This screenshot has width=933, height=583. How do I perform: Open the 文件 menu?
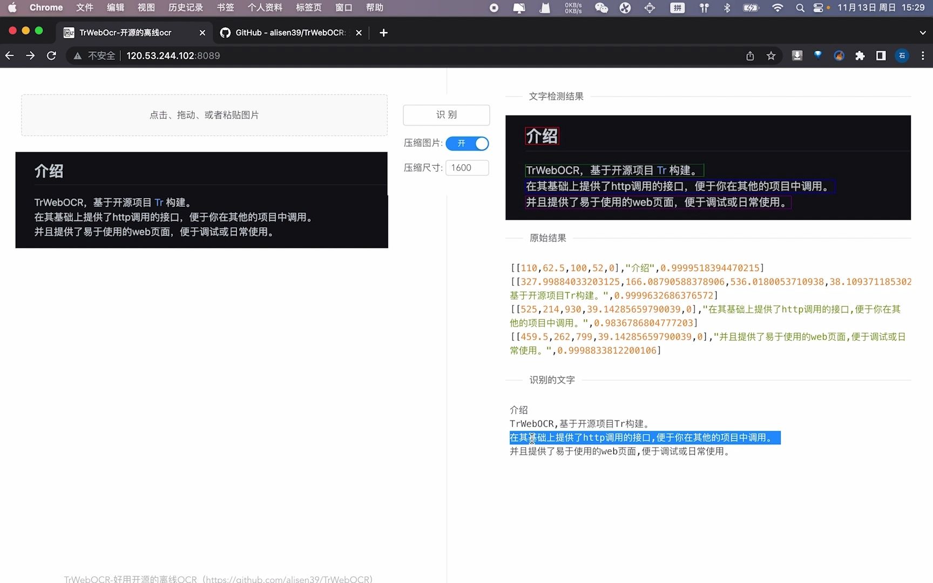(x=85, y=8)
